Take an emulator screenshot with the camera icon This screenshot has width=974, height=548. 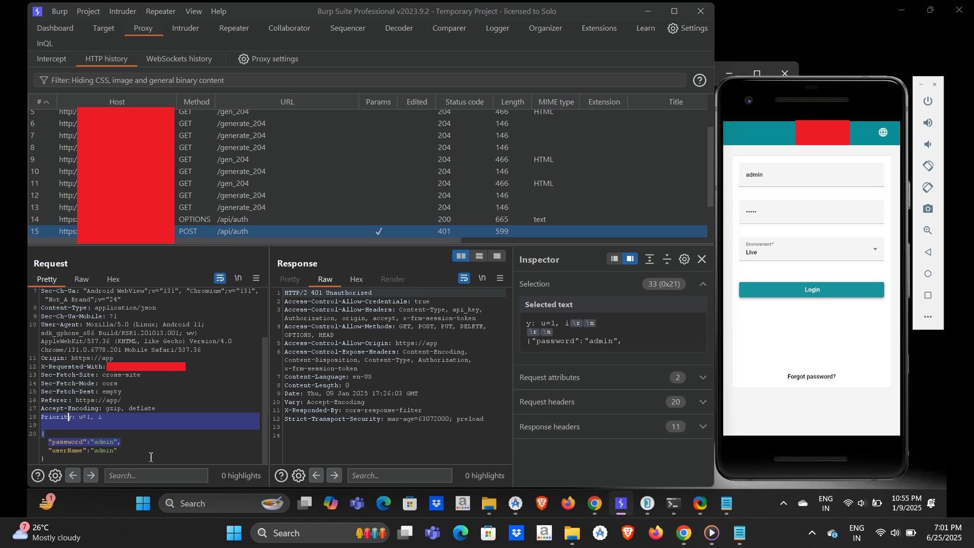pyautogui.click(x=928, y=209)
